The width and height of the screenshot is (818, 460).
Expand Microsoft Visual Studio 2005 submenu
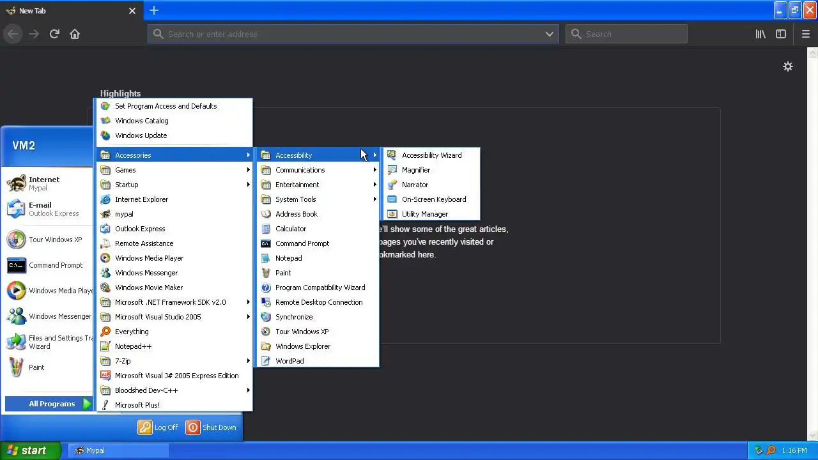click(174, 317)
